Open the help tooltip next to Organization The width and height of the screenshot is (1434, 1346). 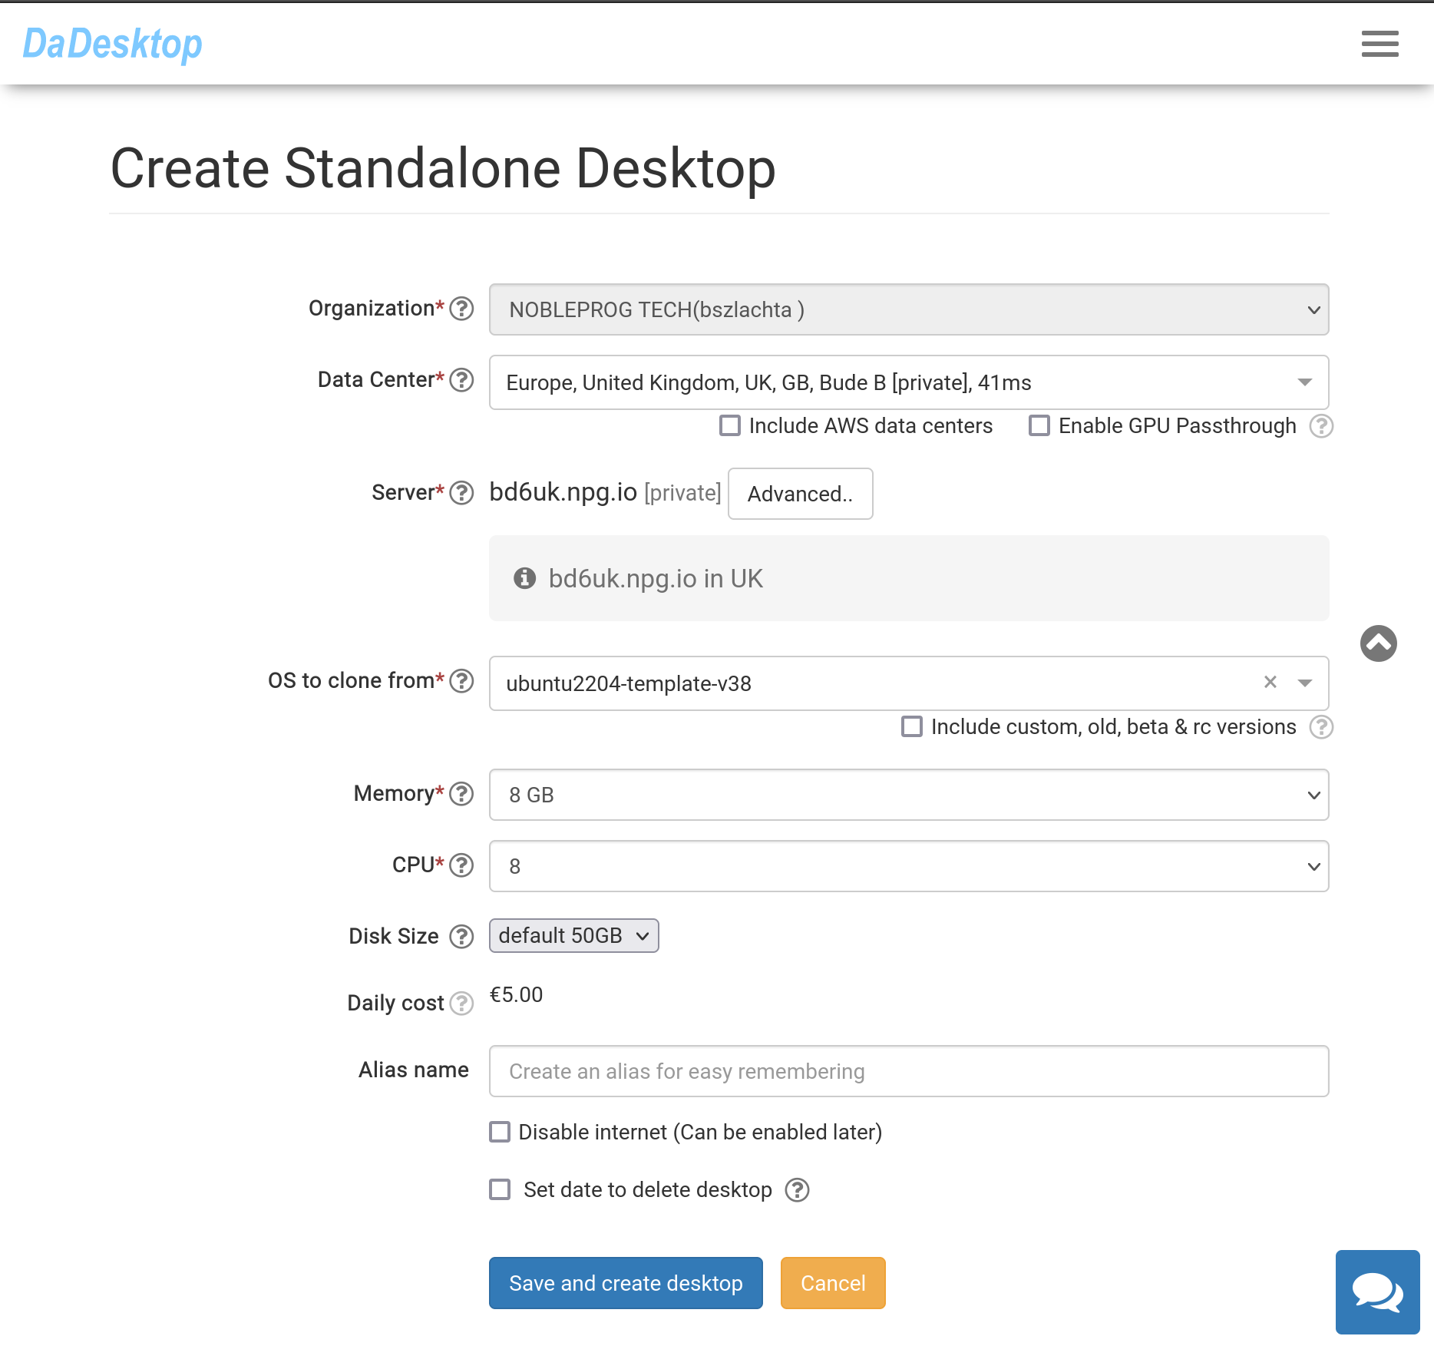(x=461, y=309)
